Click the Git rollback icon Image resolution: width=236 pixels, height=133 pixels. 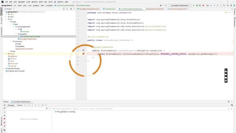tap(224, 6)
